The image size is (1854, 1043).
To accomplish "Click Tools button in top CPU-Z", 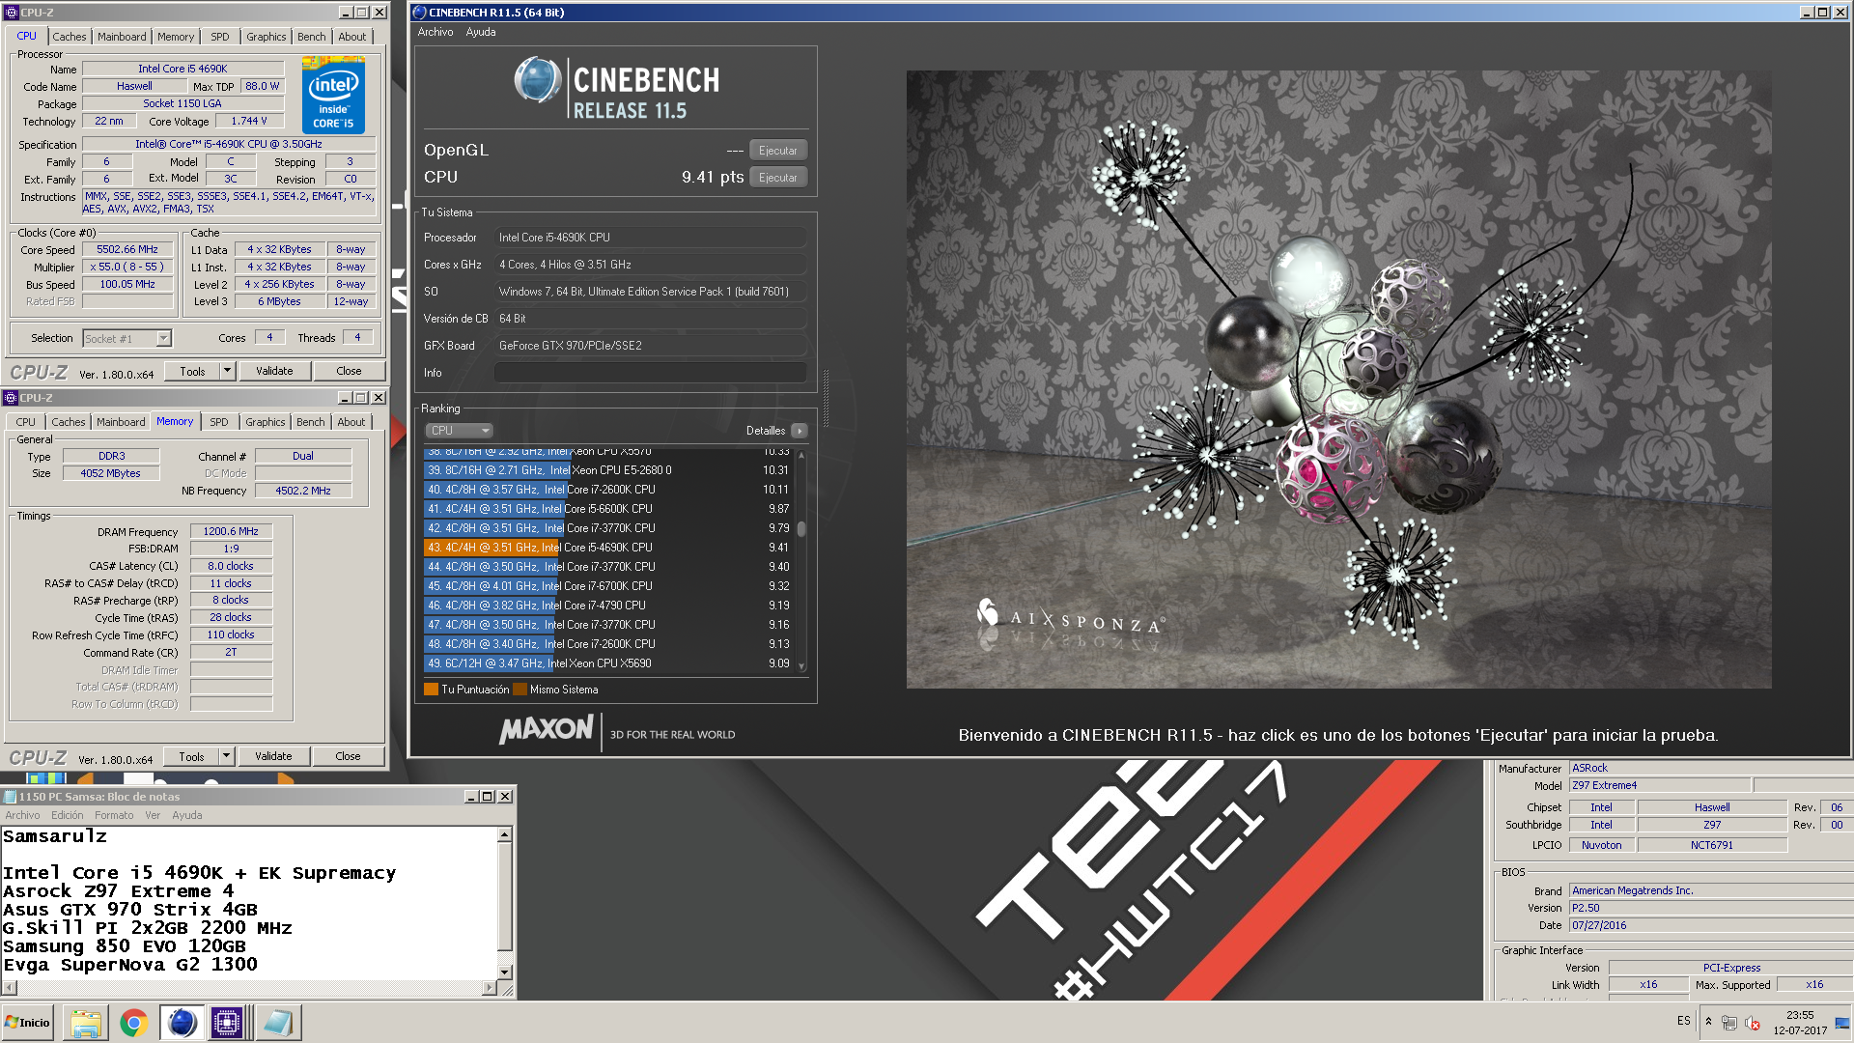I will tap(191, 372).
